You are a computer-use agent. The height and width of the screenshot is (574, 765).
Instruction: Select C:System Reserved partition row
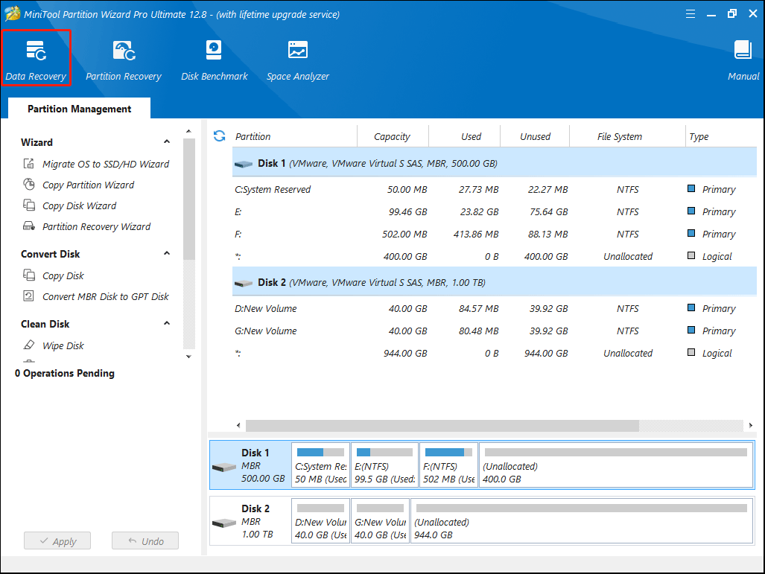coord(494,189)
